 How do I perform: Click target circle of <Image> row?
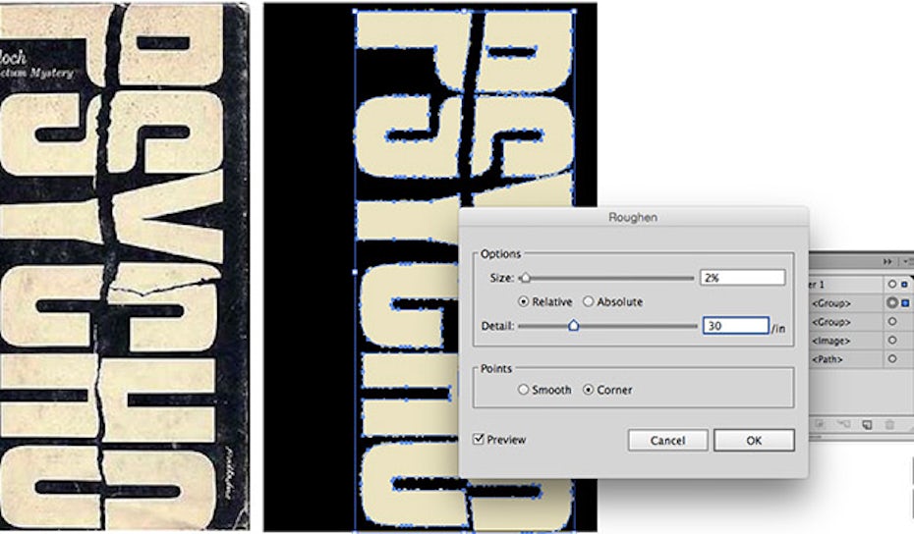click(x=891, y=341)
